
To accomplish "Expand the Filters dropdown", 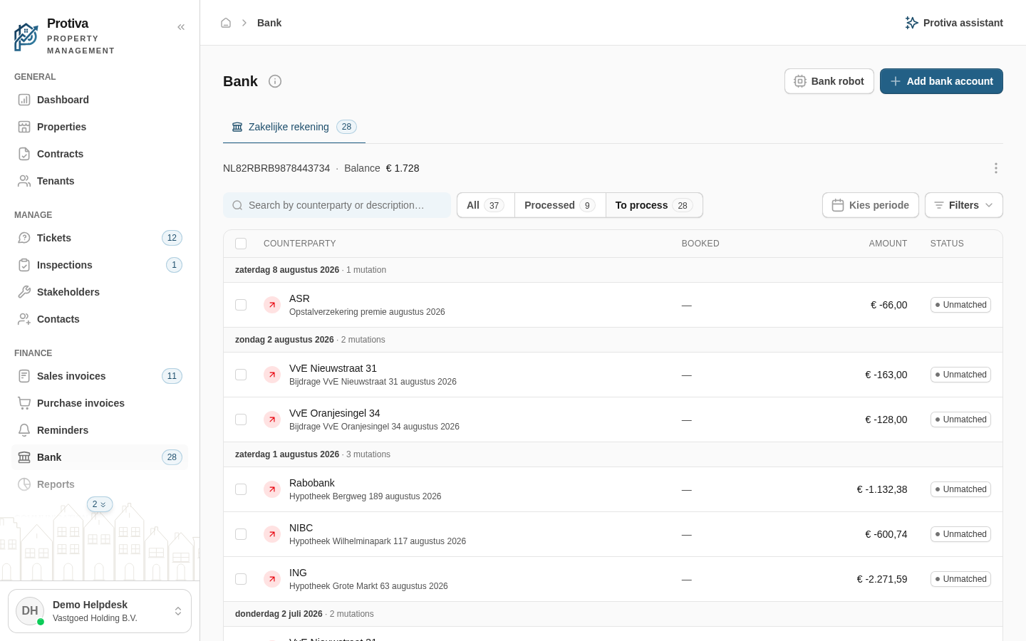I will click(x=963, y=205).
